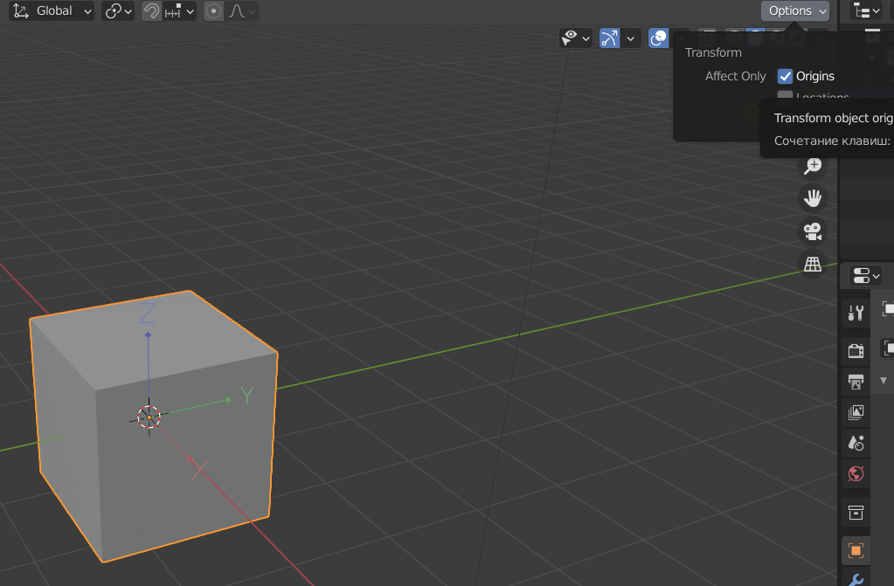
Task: Open the Tool properties tab
Action: (856, 313)
